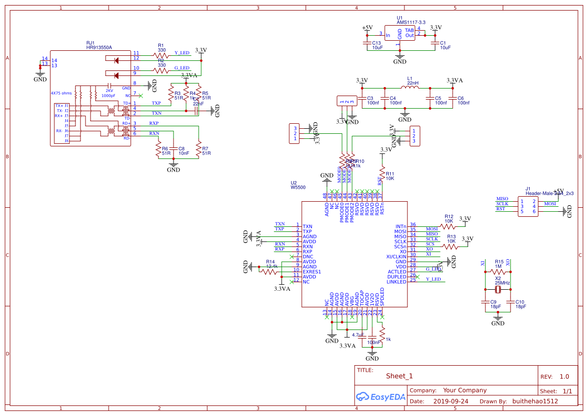
Task: Select the U1 AMS1117-3.3 regulator symbol
Action: point(400,33)
